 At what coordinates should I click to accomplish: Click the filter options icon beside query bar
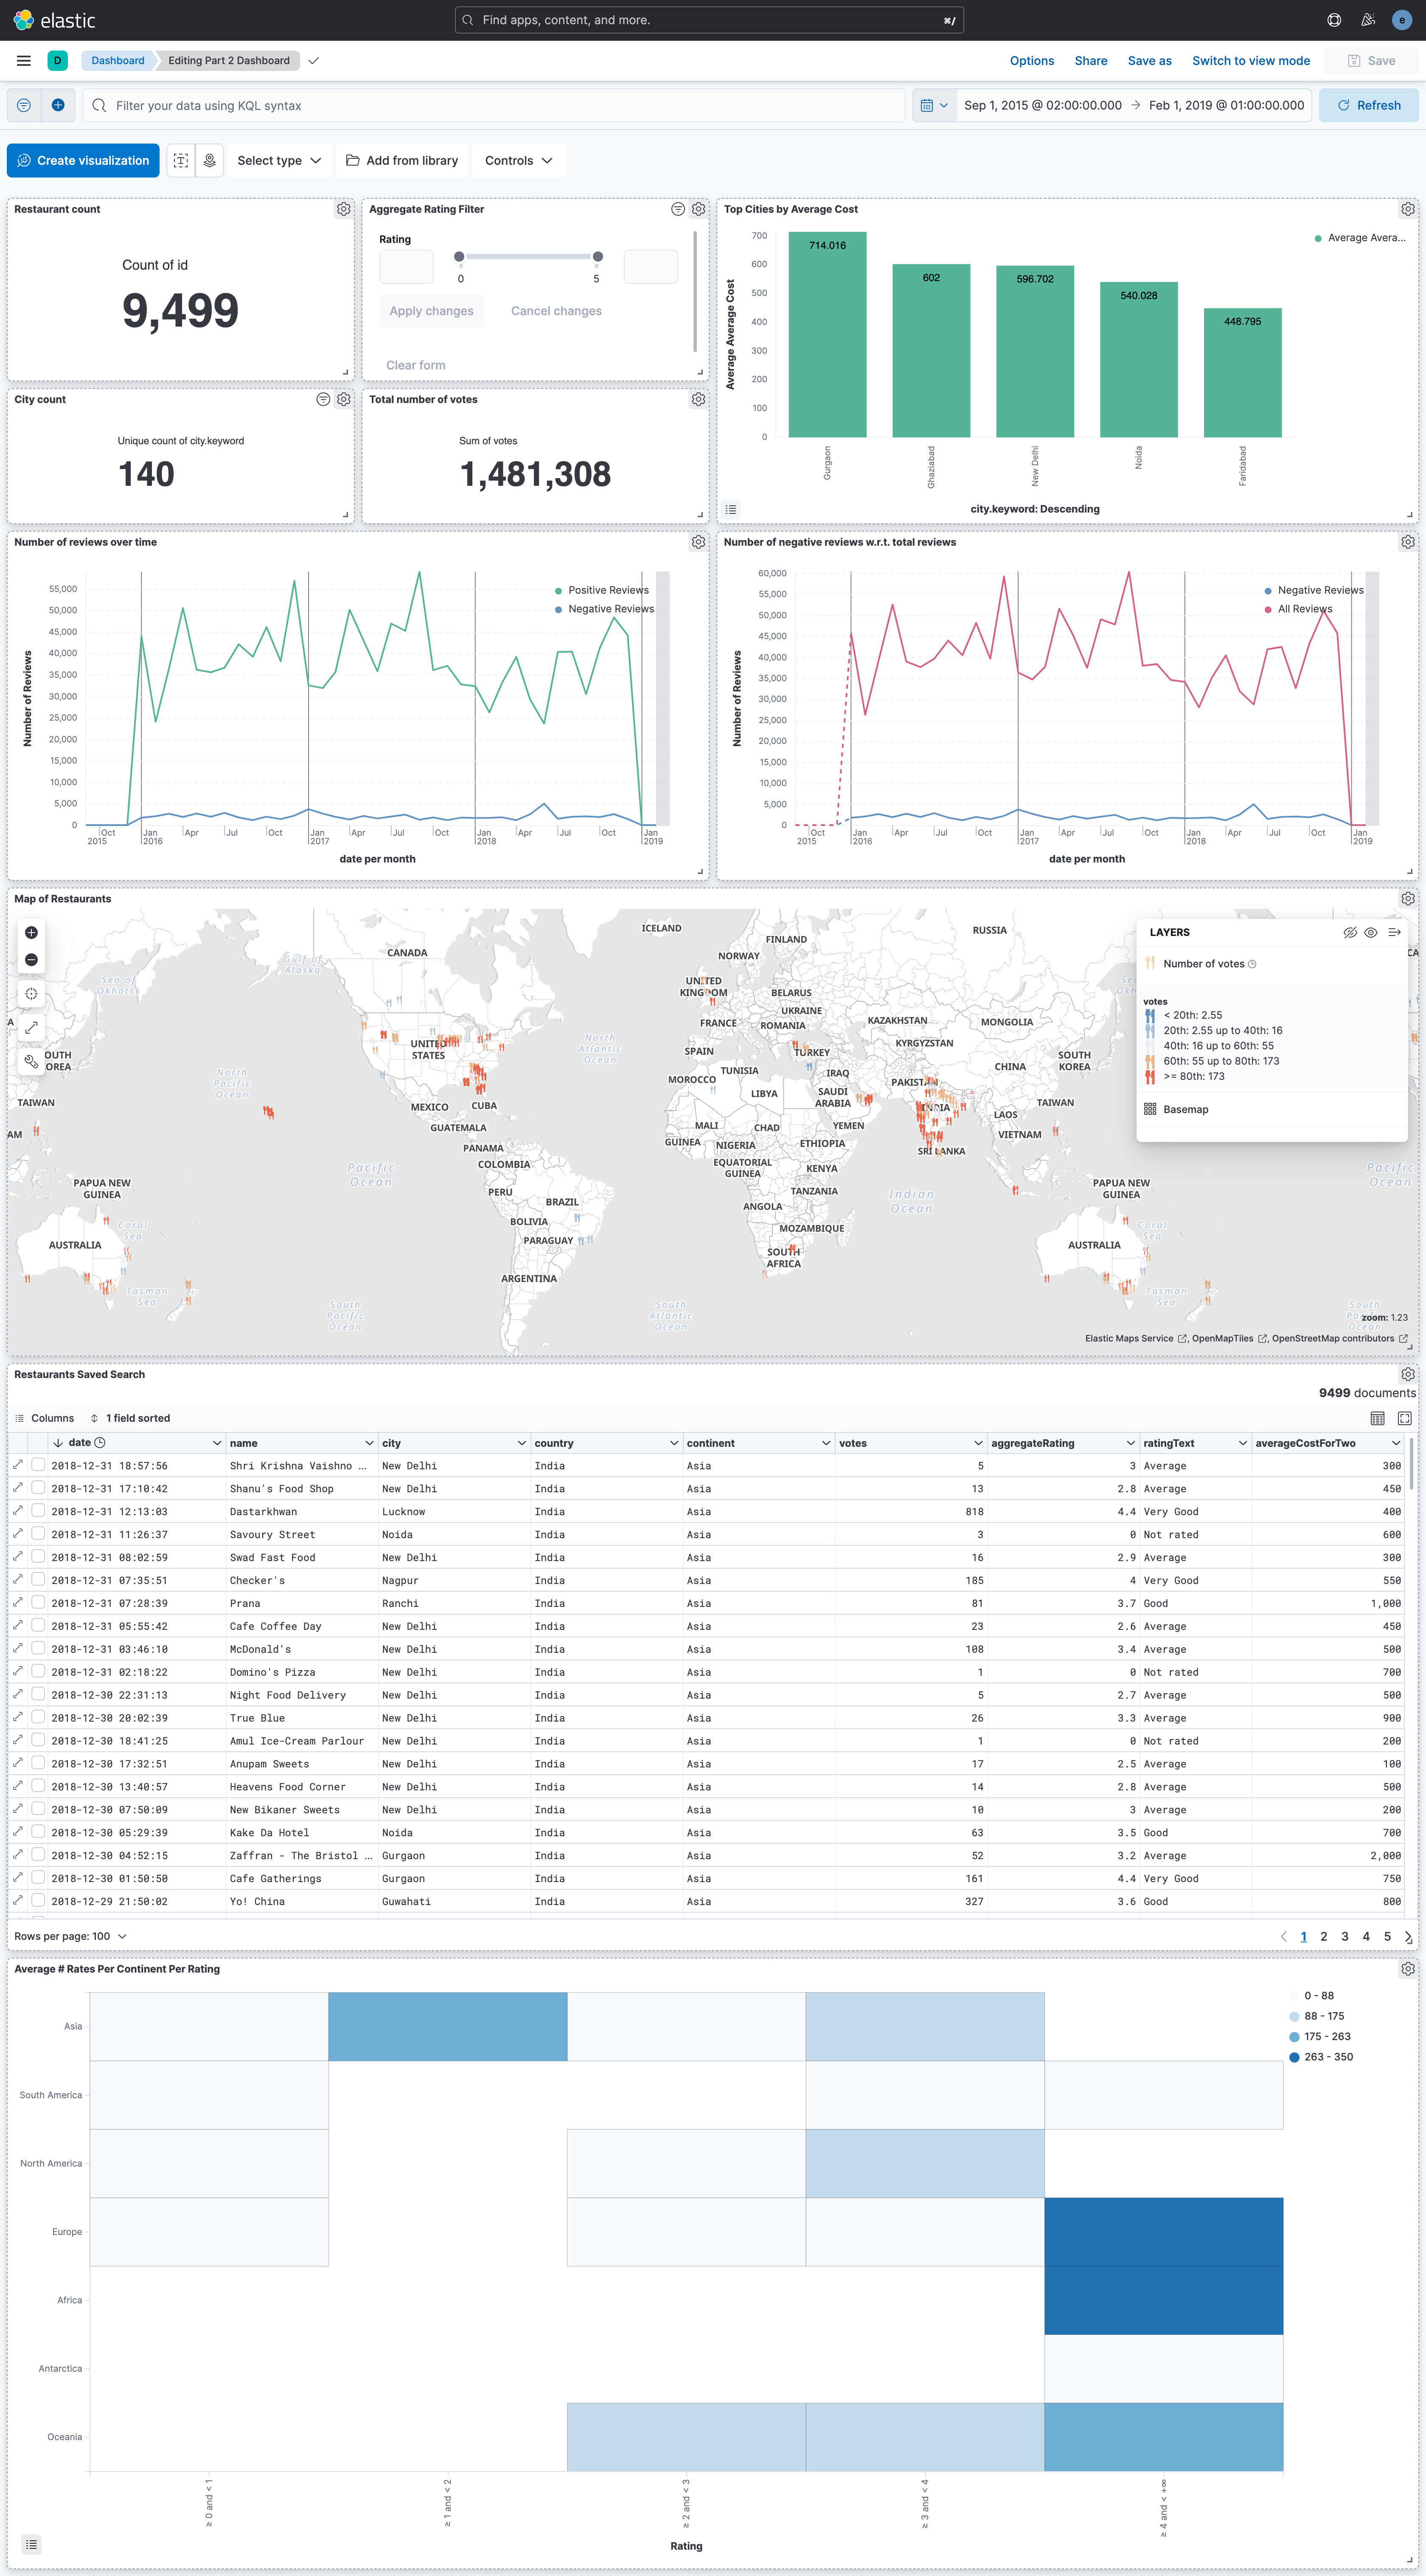click(x=24, y=105)
